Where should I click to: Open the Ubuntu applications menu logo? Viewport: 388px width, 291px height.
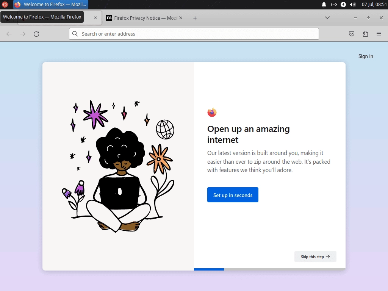pos(5,5)
